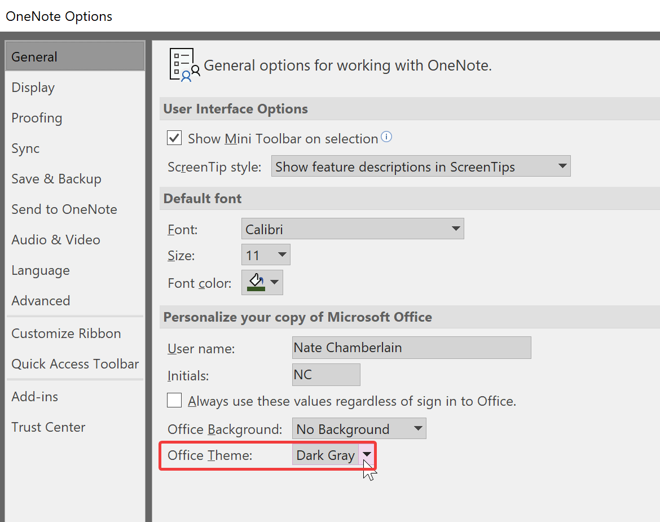Open the Font dropdown showing Calibri
The height and width of the screenshot is (522, 660).
(x=353, y=229)
